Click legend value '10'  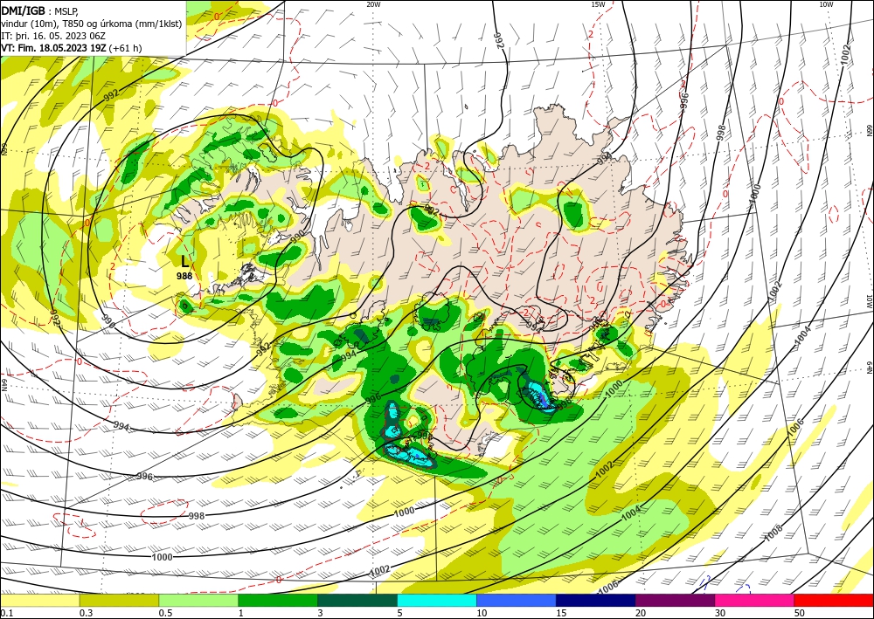tap(482, 613)
